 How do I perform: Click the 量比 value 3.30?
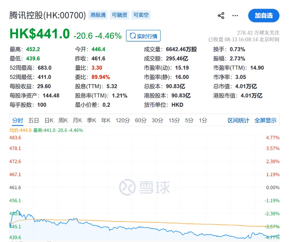(x=97, y=68)
